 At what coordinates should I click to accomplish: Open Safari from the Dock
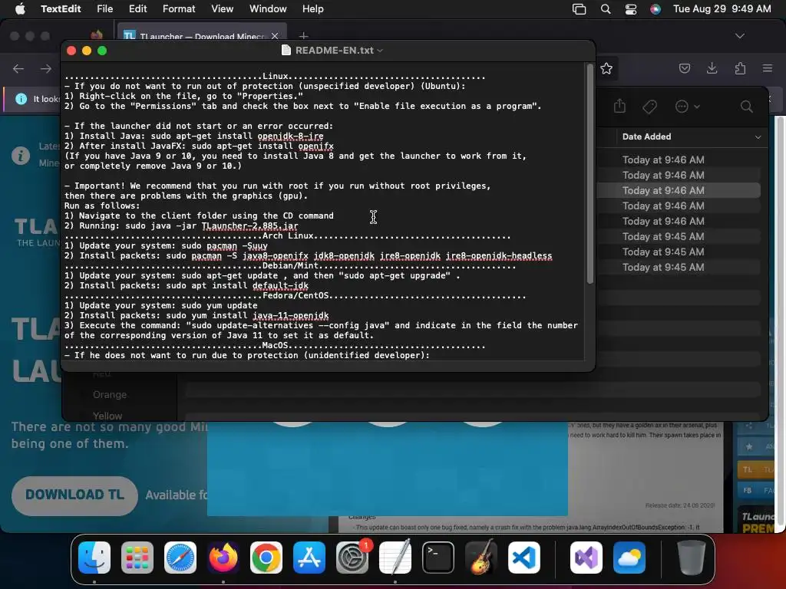pos(180,558)
